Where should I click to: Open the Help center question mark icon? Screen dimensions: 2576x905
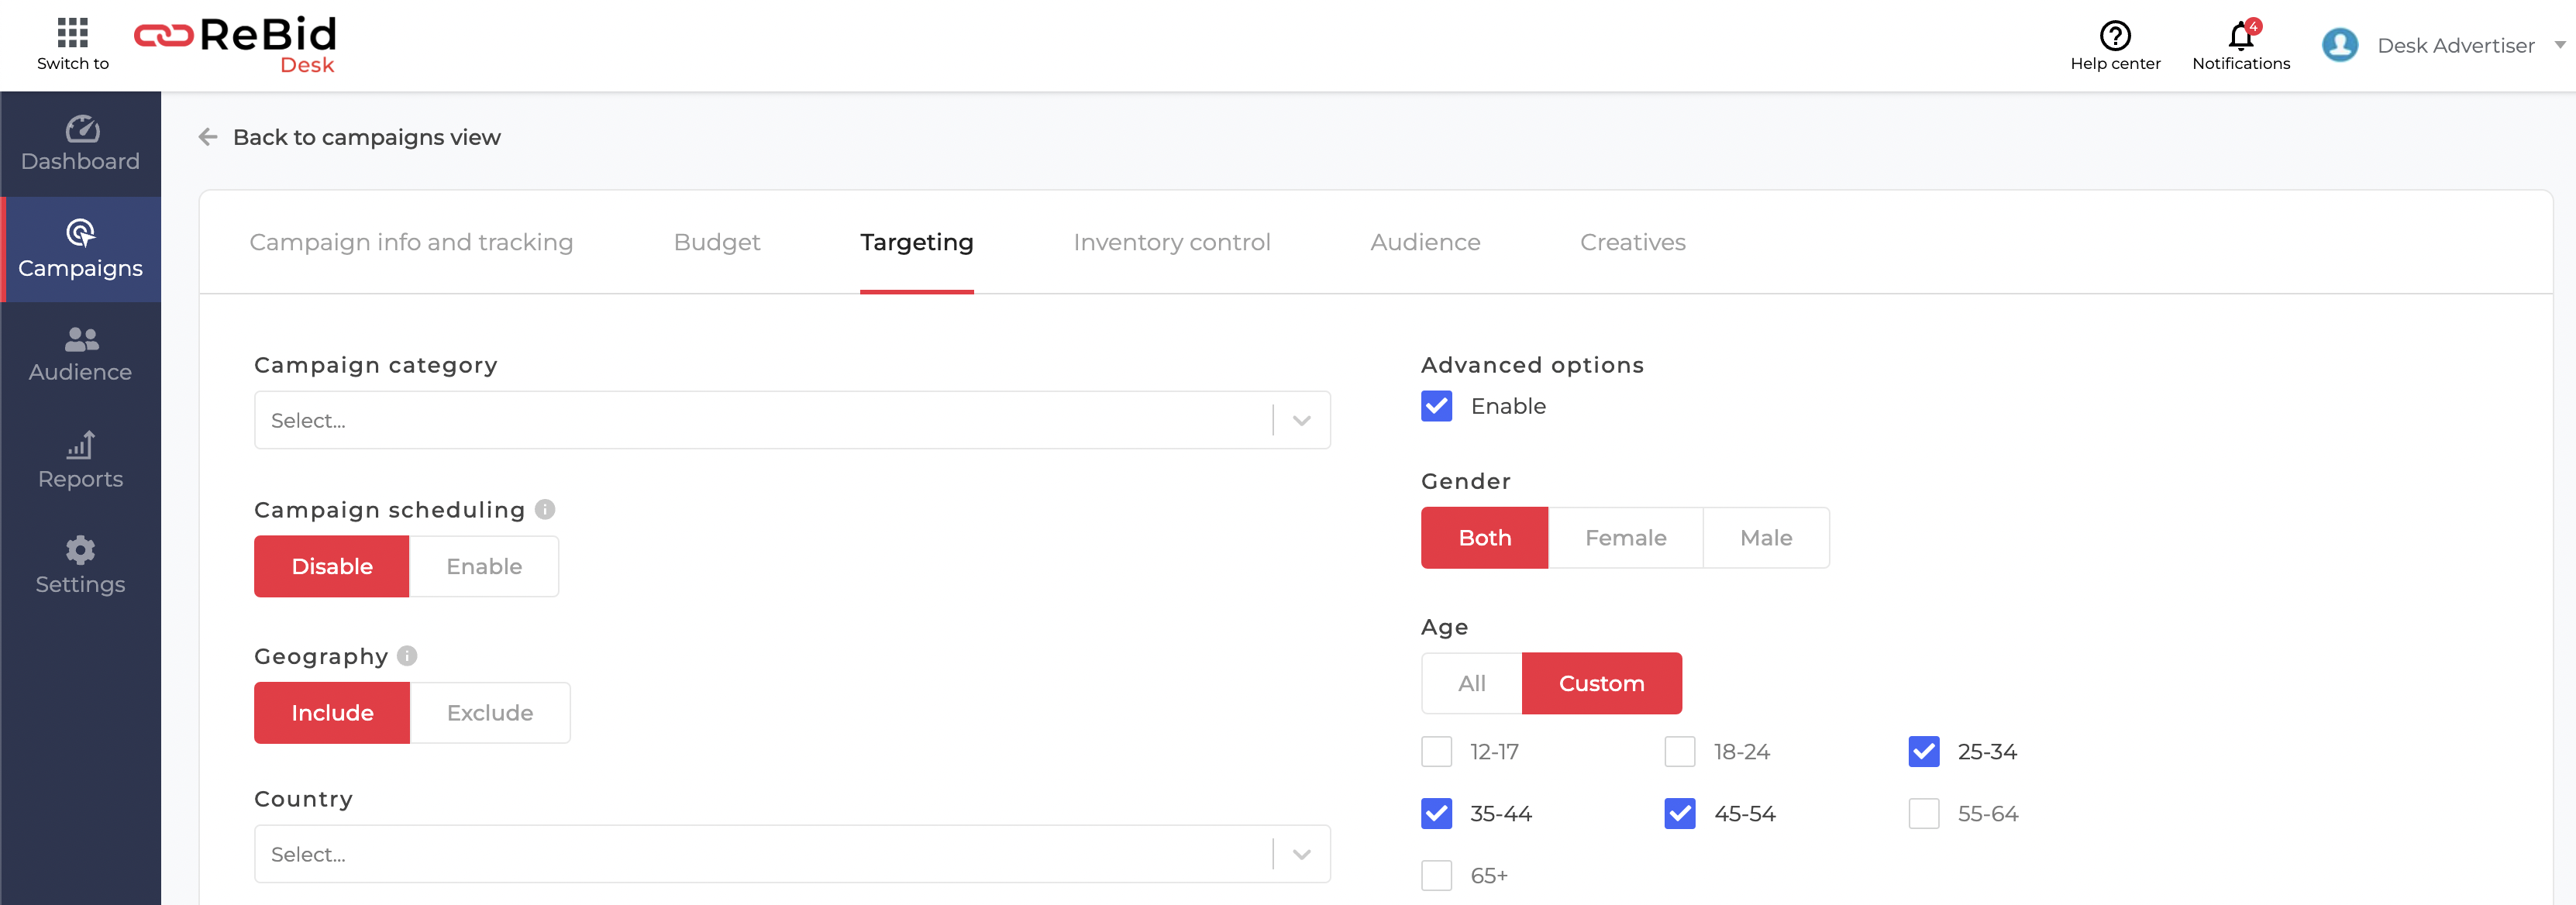[x=2115, y=36]
